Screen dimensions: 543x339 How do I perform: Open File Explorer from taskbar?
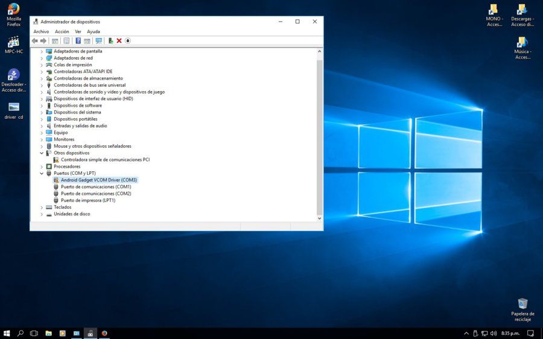(x=48, y=333)
